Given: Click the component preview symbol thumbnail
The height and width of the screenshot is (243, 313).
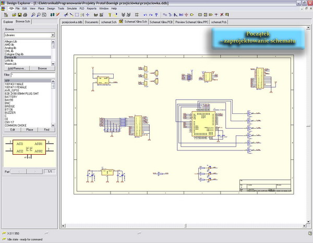Looking at the screenshot, I should click(30, 149).
